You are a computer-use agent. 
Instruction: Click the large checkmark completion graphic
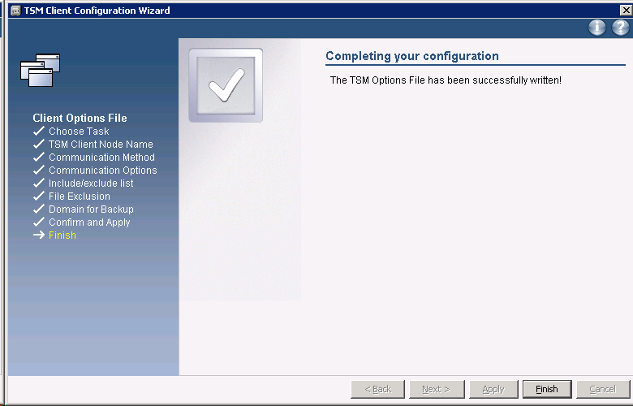point(226,86)
